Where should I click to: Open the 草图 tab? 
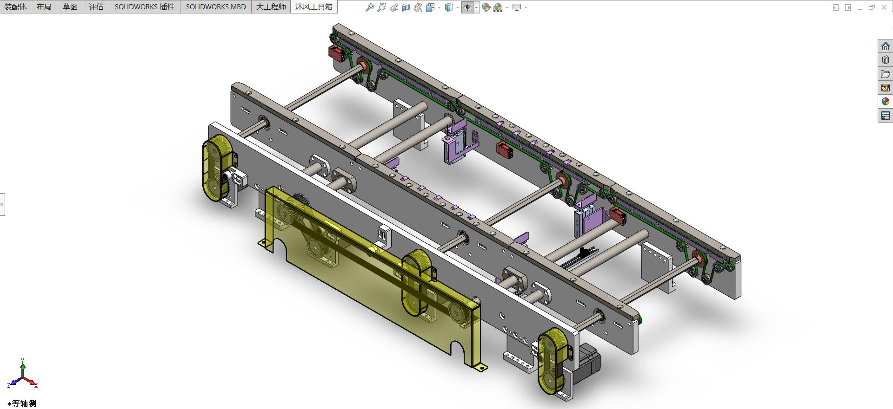pyautogui.click(x=70, y=6)
